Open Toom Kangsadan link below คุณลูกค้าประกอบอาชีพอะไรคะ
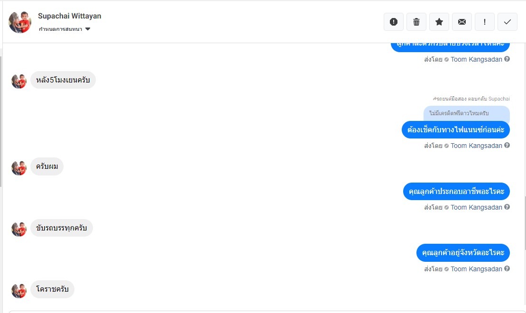Viewport: 526px width, 313px height. (x=476, y=207)
